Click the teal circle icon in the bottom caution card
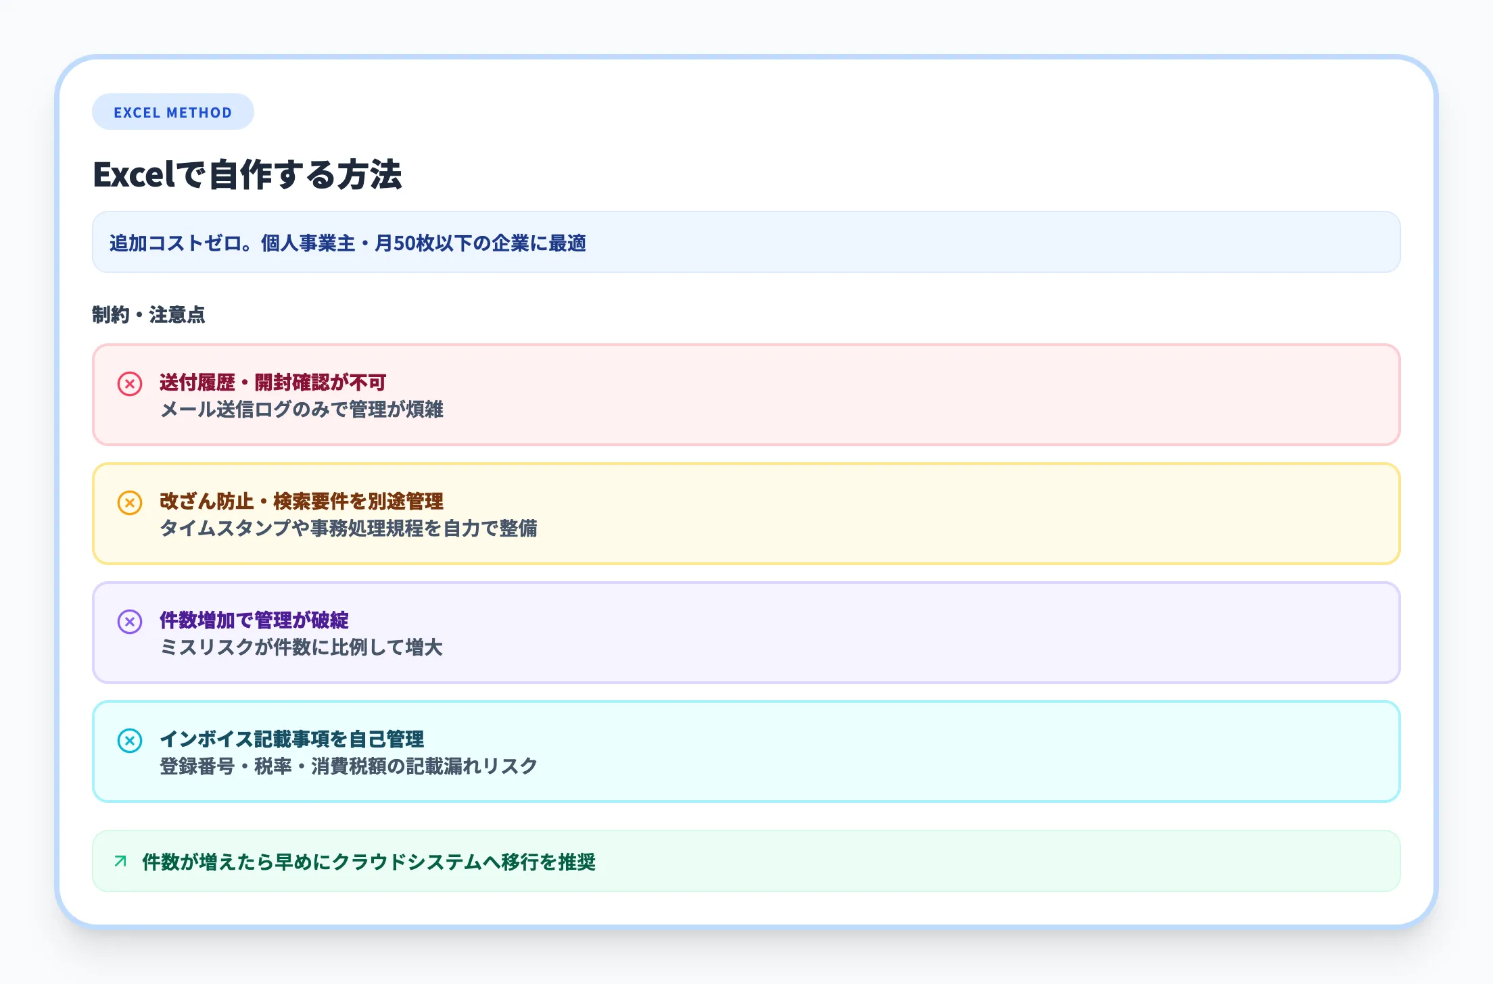 [x=129, y=741]
